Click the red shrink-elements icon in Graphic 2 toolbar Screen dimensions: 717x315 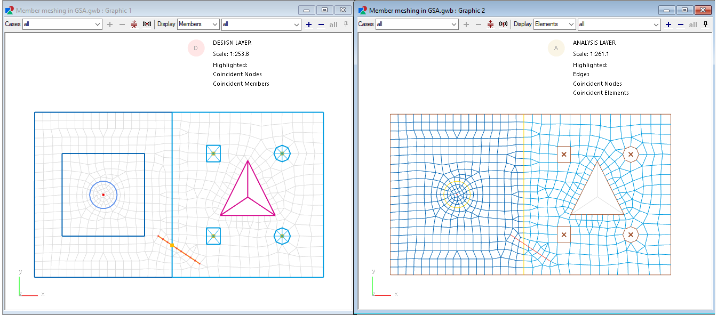point(490,24)
